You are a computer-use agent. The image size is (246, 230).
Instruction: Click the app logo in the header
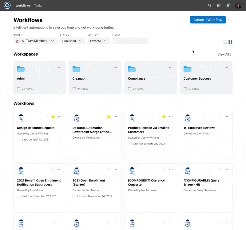[x=7, y=5]
